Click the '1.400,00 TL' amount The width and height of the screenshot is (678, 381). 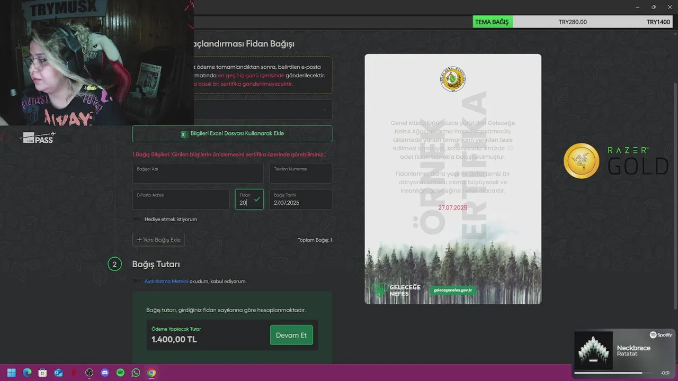tap(174, 339)
